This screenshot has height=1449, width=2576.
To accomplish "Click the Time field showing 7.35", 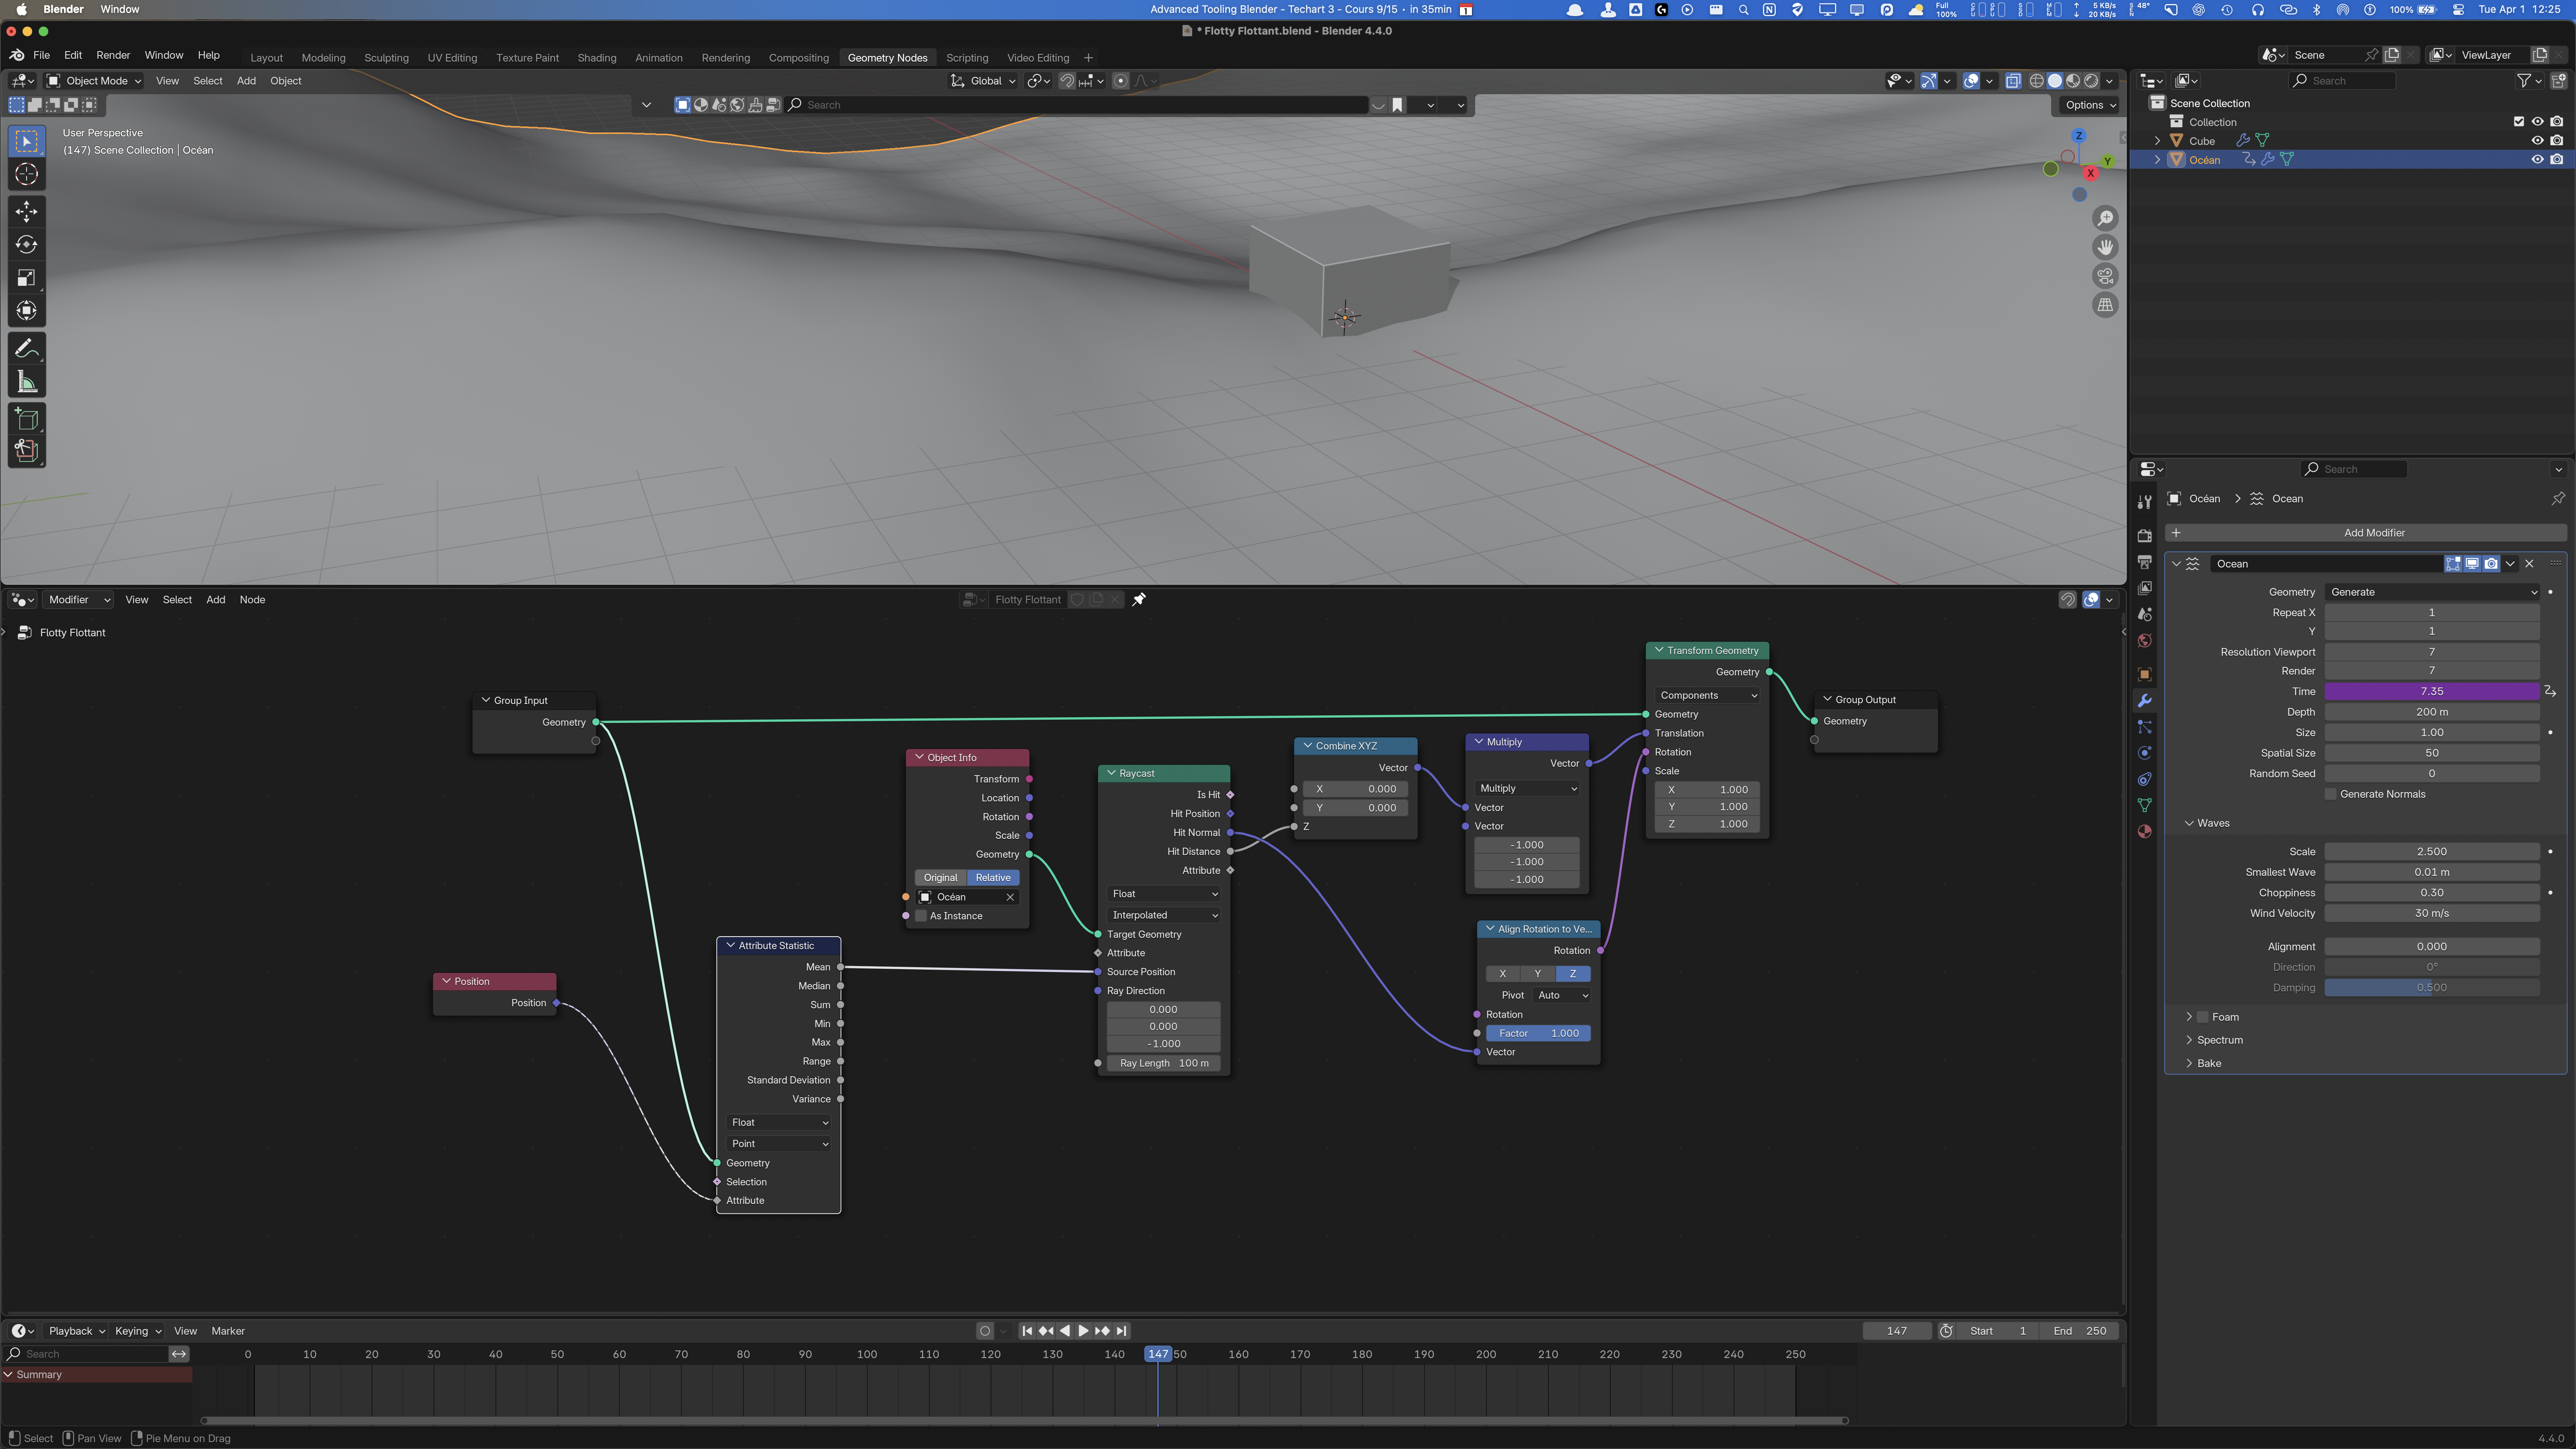I will click(2432, 691).
